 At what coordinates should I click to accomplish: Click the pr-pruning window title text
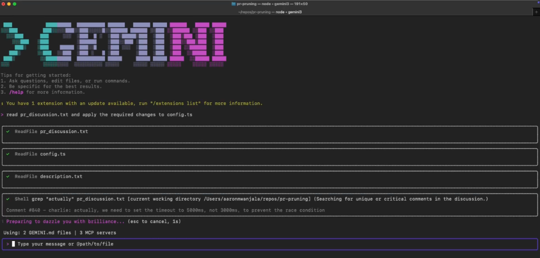[269, 3]
